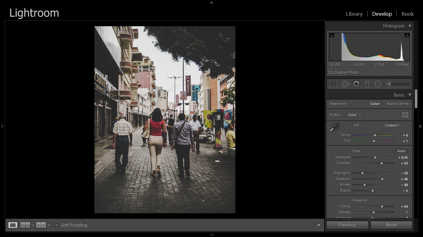Screen dimensions: 423x237
Task: Collapse the Basic panel
Action: coord(410,95)
